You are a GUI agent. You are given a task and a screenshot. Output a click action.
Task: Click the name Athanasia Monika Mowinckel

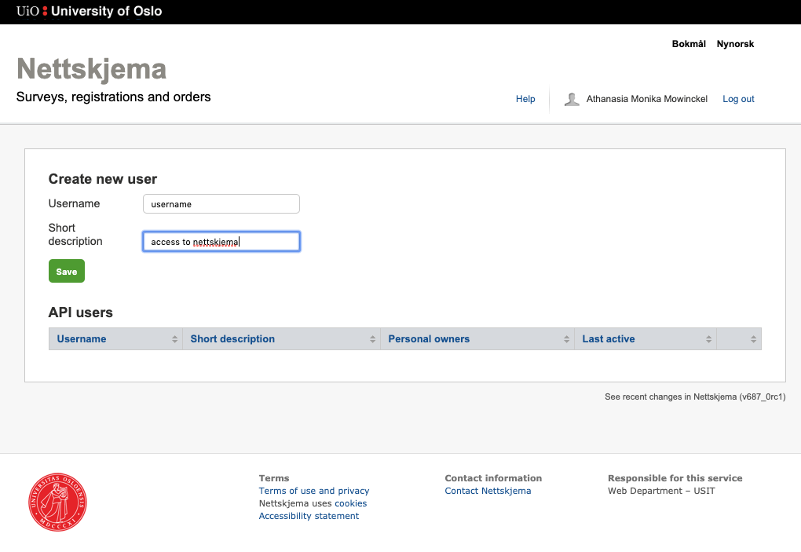click(647, 99)
